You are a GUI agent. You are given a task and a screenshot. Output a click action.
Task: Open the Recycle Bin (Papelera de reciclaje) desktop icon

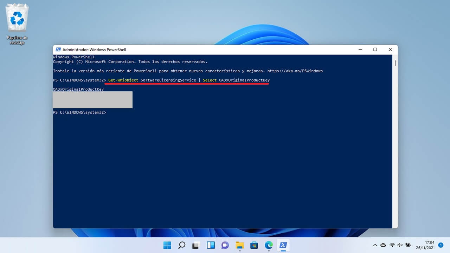(17, 24)
